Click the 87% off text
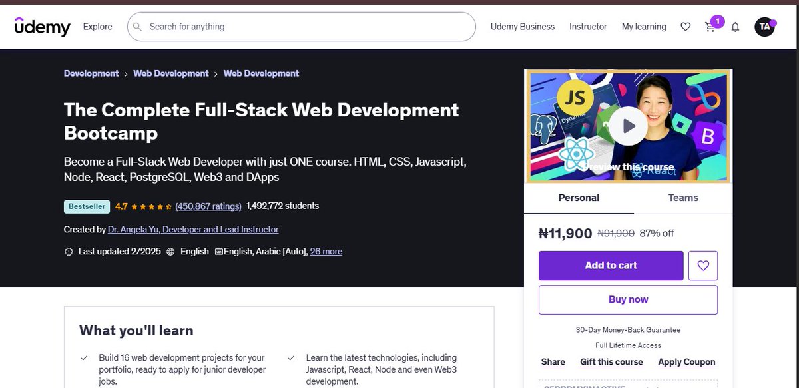This screenshot has width=799, height=388. pos(657,233)
